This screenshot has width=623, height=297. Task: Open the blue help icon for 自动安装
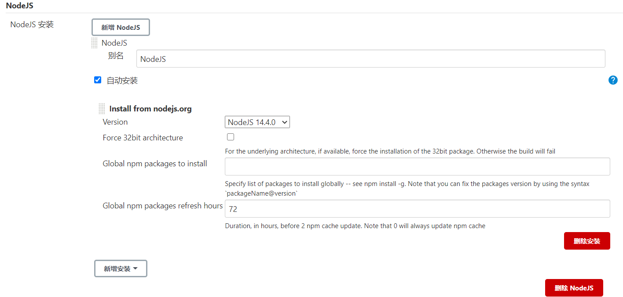click(613, 80)
